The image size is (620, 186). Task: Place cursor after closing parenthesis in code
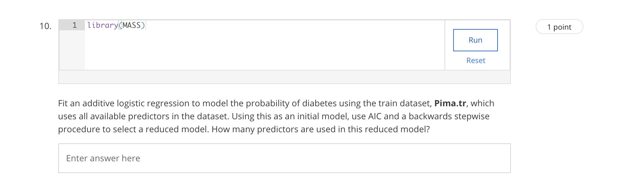click(145, 25)
